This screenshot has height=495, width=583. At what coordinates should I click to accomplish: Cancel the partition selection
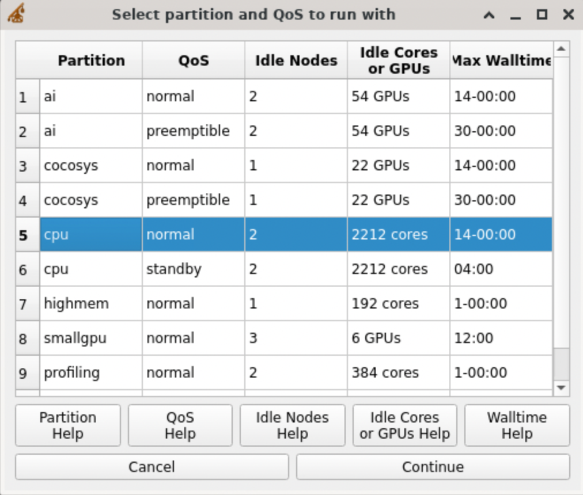tap(152, 467)
